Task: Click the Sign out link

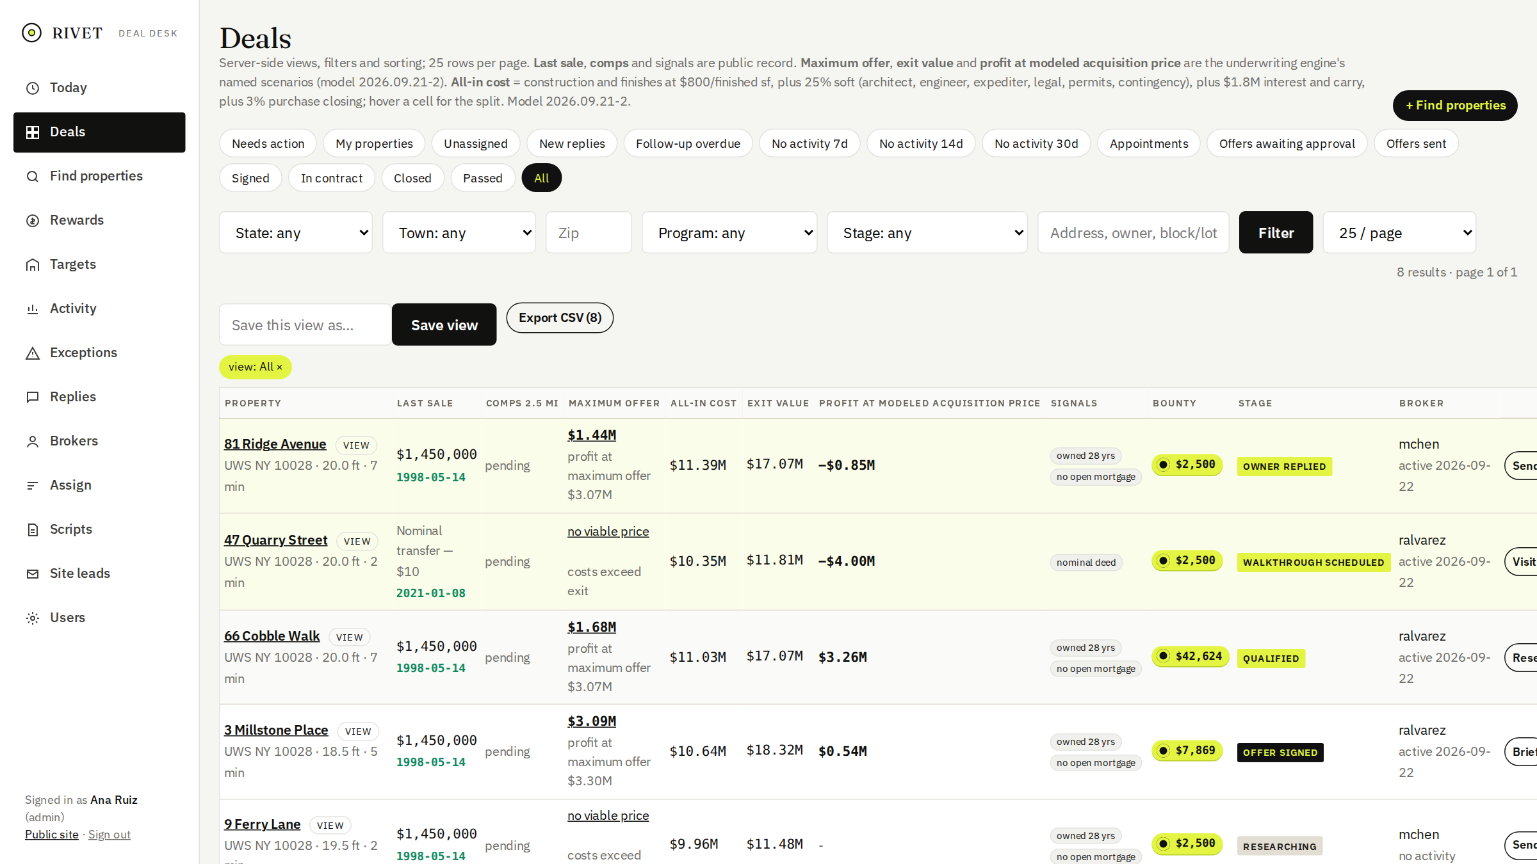Action: (109, 834)
